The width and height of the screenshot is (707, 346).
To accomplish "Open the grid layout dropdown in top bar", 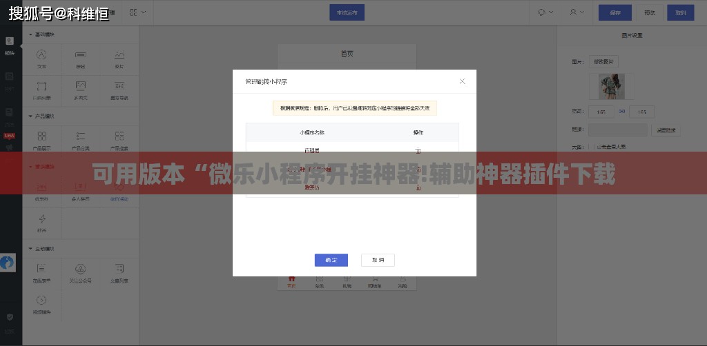I will (137, 12).
